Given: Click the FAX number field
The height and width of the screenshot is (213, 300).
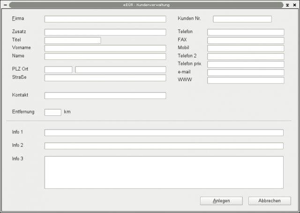Looking at the screenshot, I should pyautogui.click(x=246, y=41).
